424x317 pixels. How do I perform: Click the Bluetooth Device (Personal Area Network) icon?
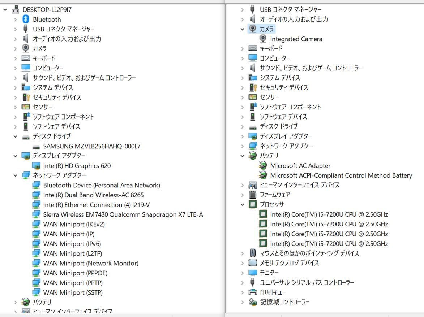[36, 185]
